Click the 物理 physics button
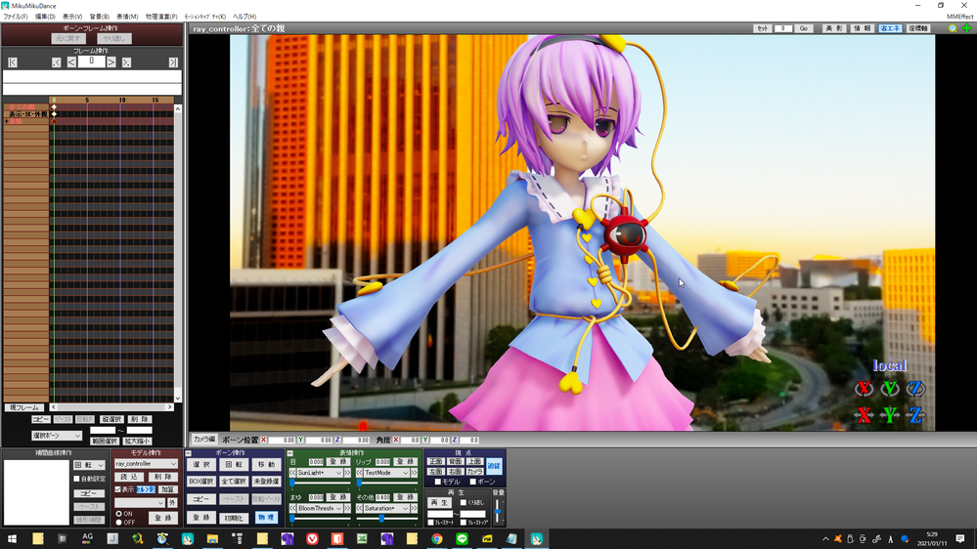The height and width of the screenshot is (549, 977). 266,518
